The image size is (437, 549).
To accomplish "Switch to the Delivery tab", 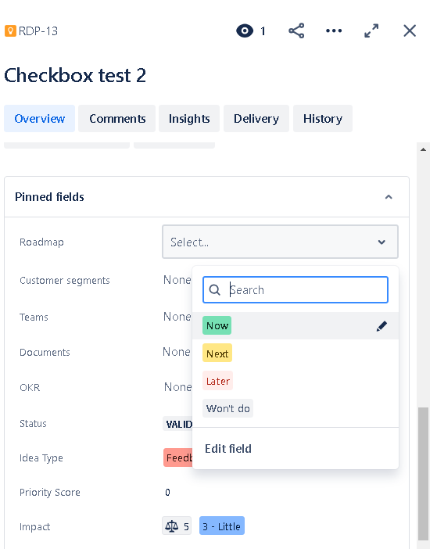I will pos(256,119).
